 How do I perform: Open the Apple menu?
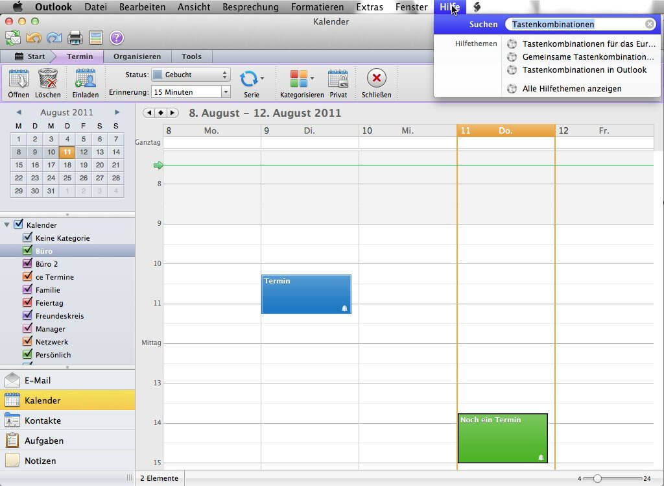click(18, 6)
